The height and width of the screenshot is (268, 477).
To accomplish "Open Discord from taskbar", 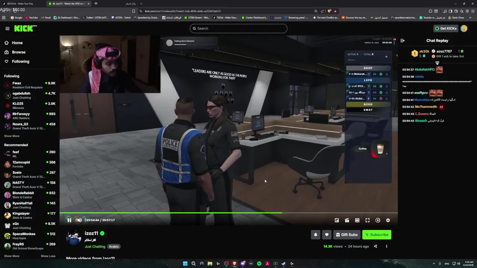I will (x=243, y=264).
